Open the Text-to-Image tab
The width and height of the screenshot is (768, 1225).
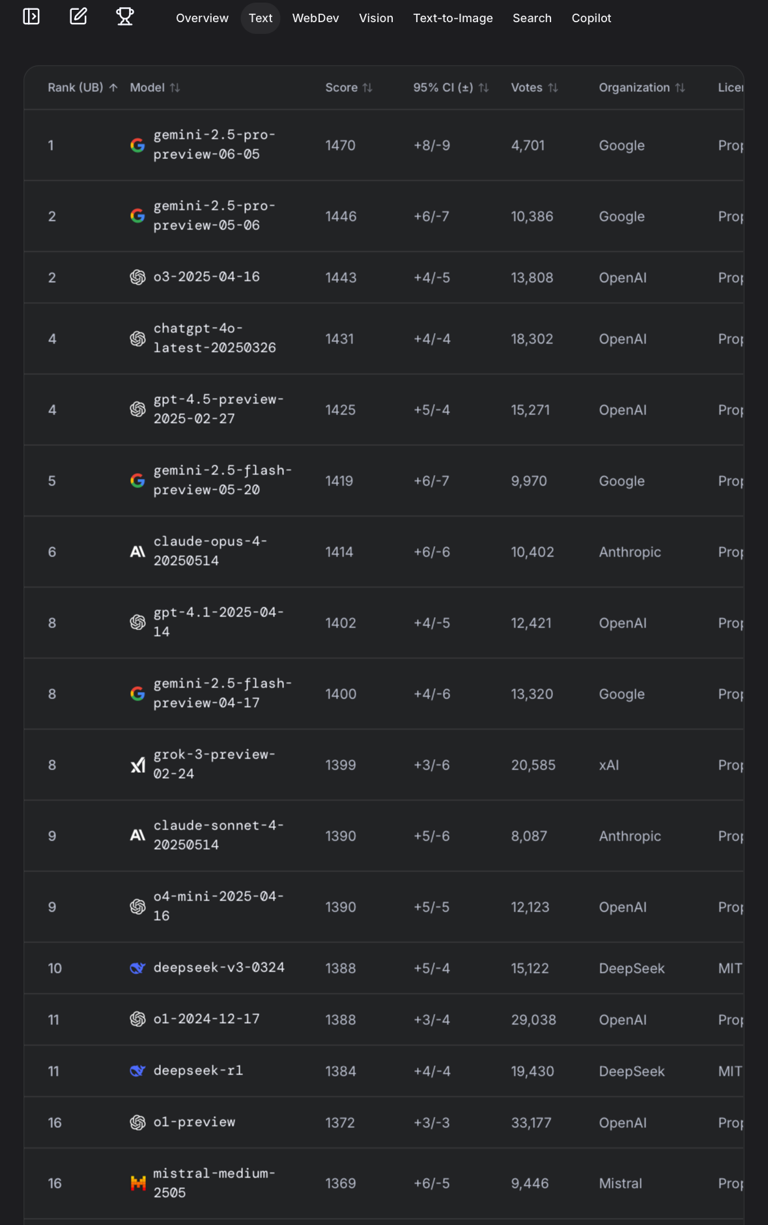coord(453,18)
